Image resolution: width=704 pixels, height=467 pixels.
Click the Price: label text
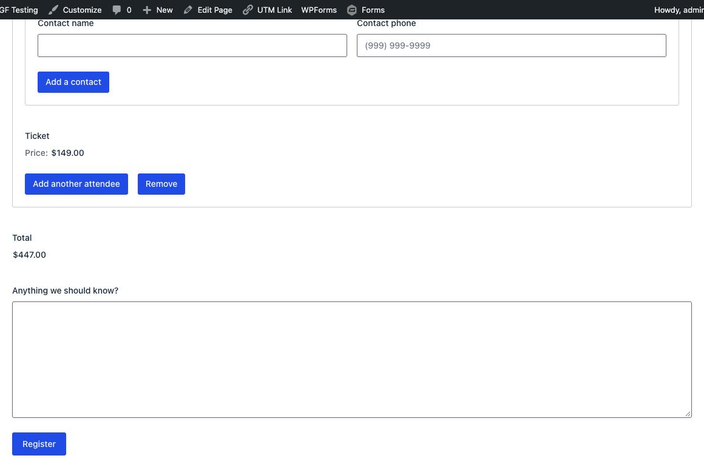(36, 153)
